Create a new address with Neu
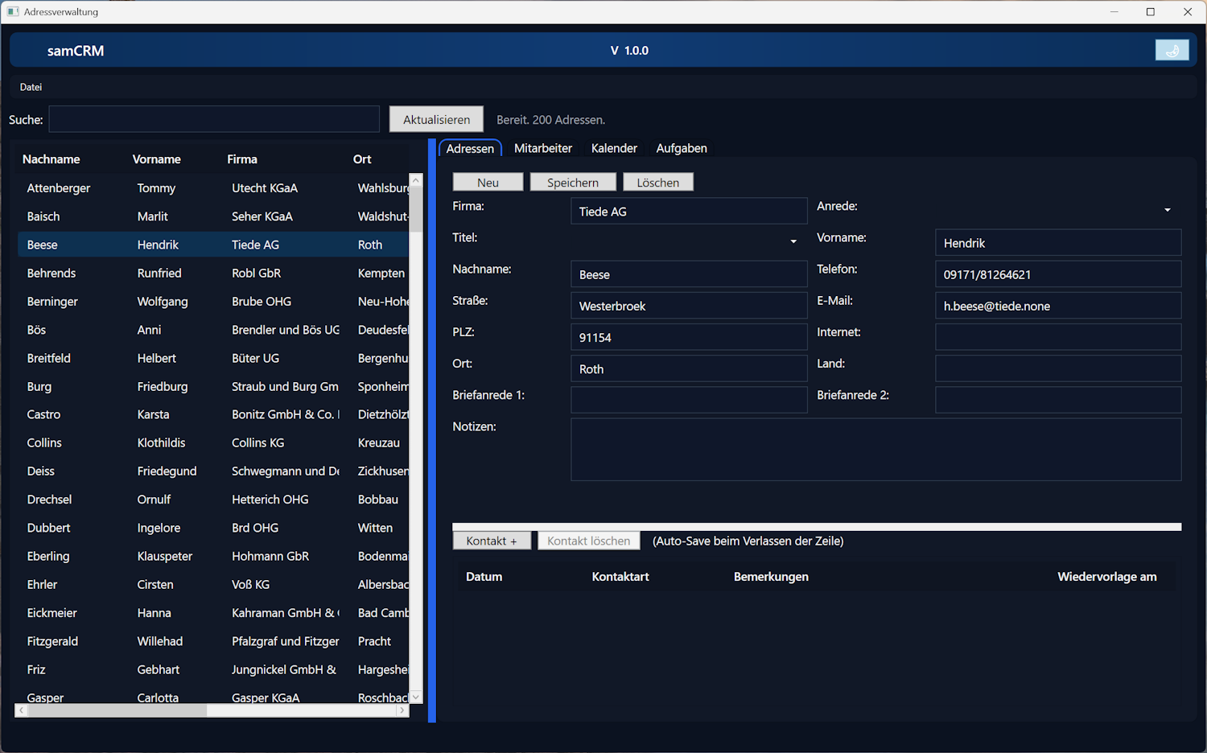Image resolution: width=1207 pixels, height=753 pixels. point(488,182)
